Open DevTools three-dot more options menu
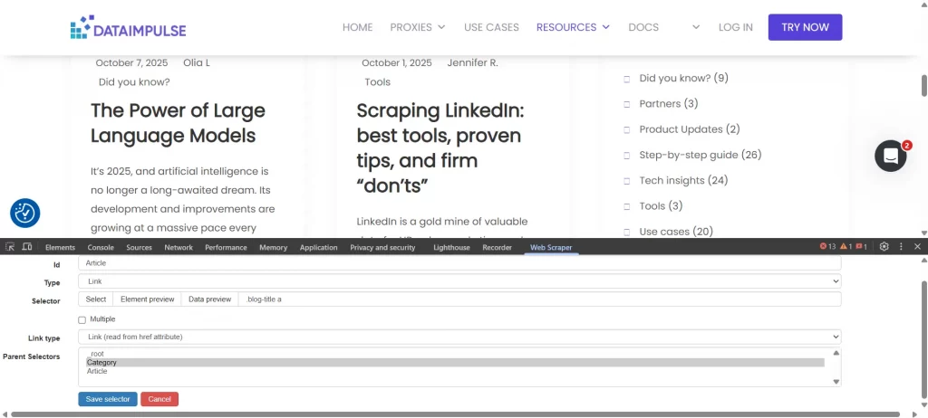The image size is (928, 418). tap(901, 246)
